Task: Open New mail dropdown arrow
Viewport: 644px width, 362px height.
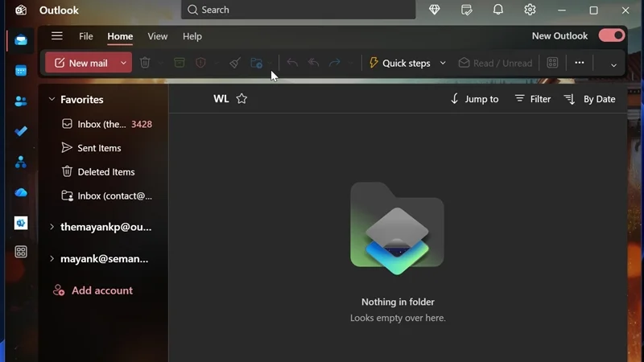Action: [123, 63]
